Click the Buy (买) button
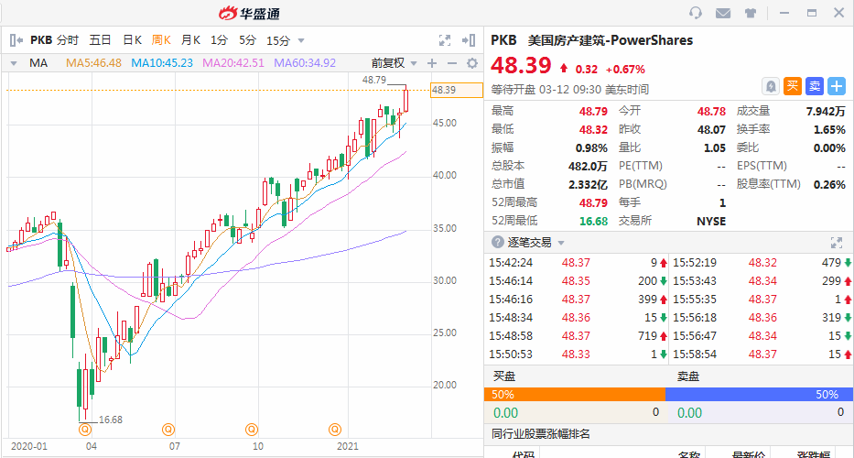Screen dimensions: 854x458 tap(793, 86)
